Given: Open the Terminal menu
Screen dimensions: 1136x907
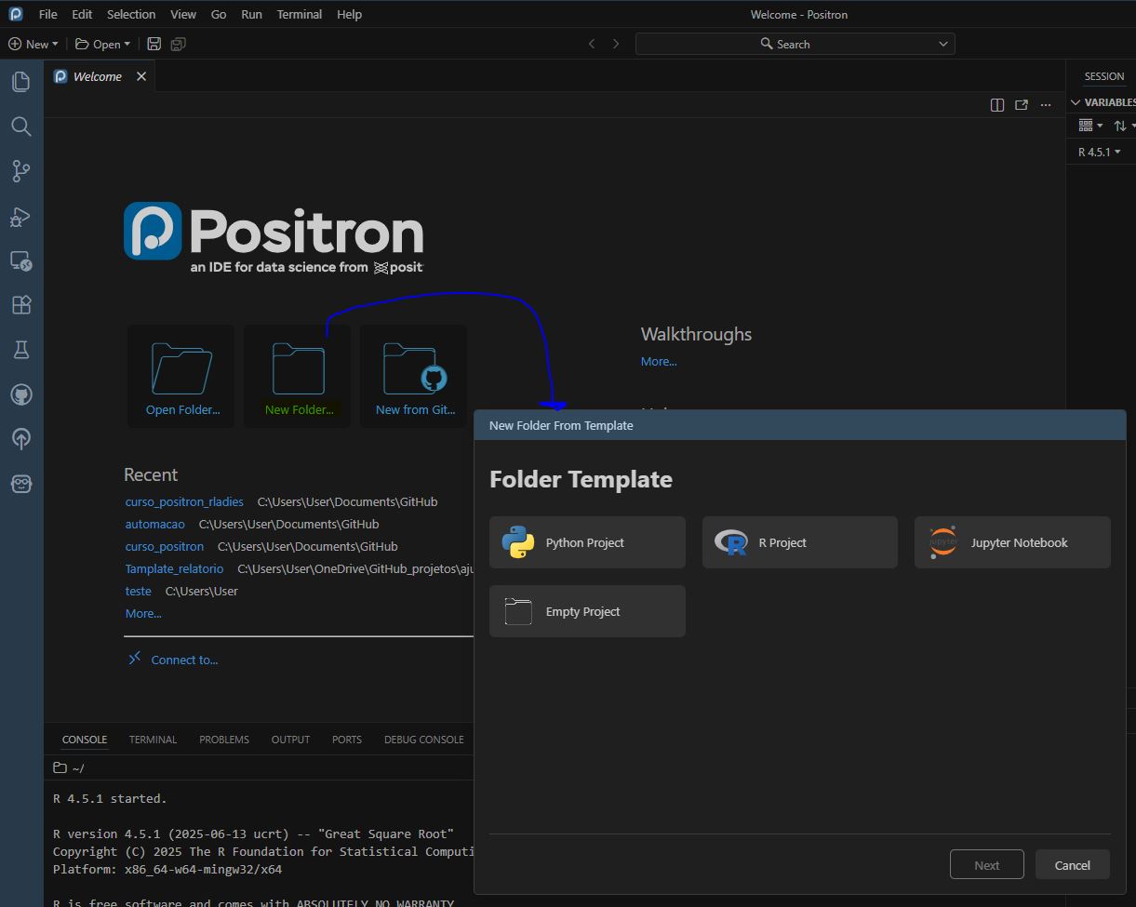Looking at the screenshot, I should click(299, 14).
